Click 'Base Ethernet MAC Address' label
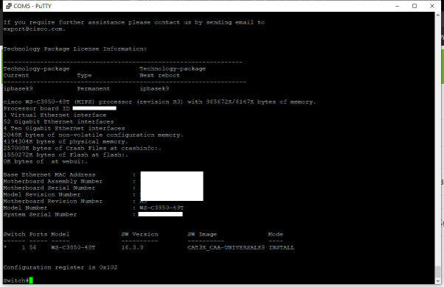 [x=49, y=175]
